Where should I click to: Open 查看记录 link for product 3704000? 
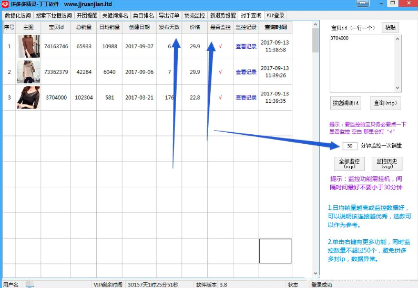[246, 98]
